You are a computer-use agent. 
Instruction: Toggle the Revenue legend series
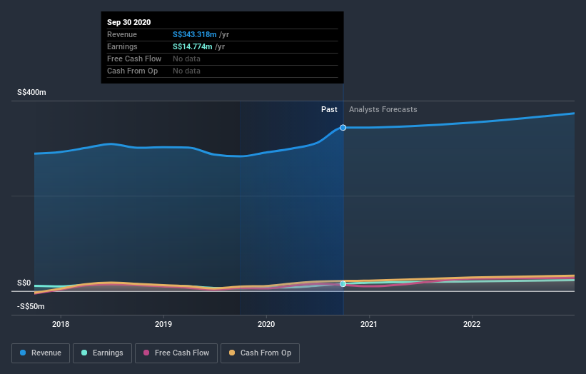(x=41, y=353)
